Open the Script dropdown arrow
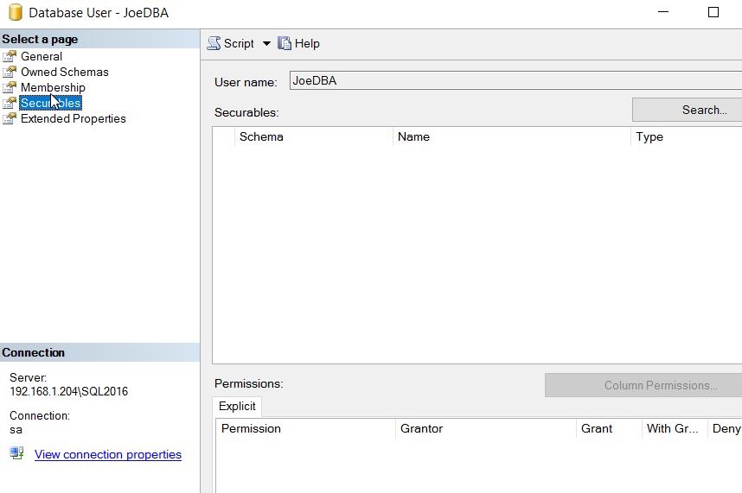 266,43
